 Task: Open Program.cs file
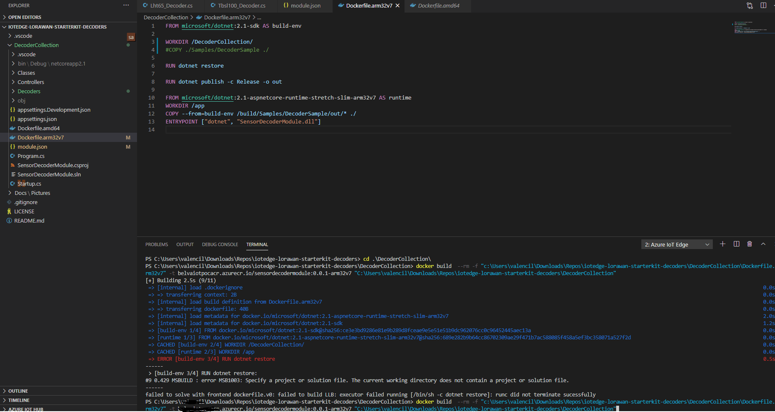(x=69, y=156)
